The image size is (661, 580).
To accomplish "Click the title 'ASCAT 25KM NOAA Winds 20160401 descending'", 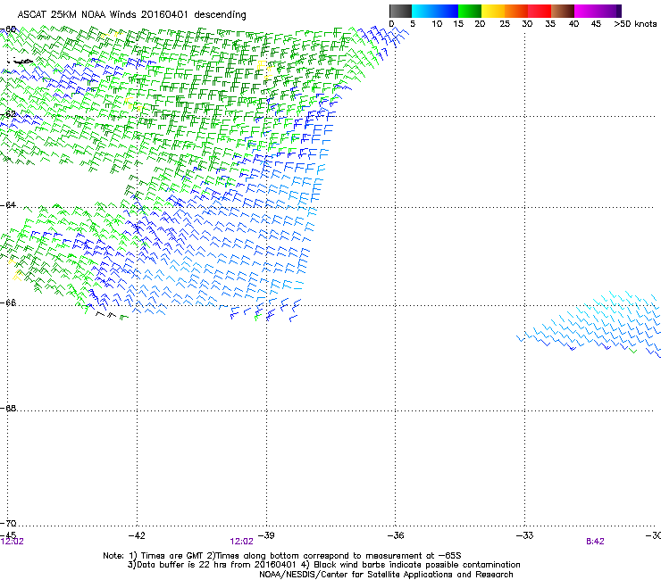I will point(131,14).
